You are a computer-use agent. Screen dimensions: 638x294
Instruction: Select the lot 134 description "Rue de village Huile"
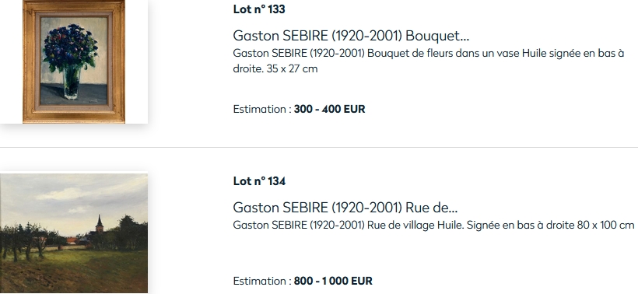(x=433, y=226)
